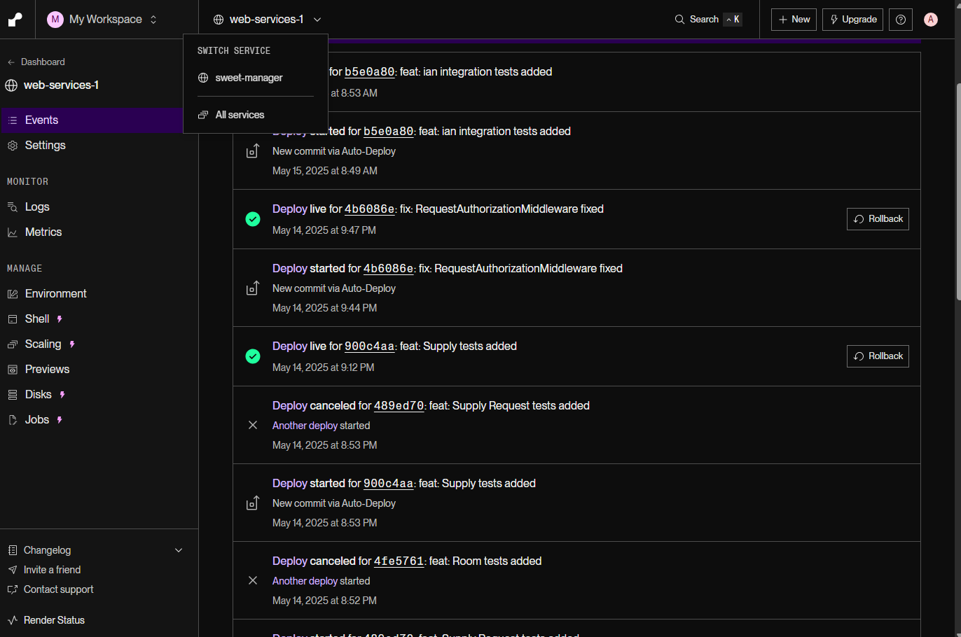Click the Jobs icon in sidebar

click(x=12, y=420)
